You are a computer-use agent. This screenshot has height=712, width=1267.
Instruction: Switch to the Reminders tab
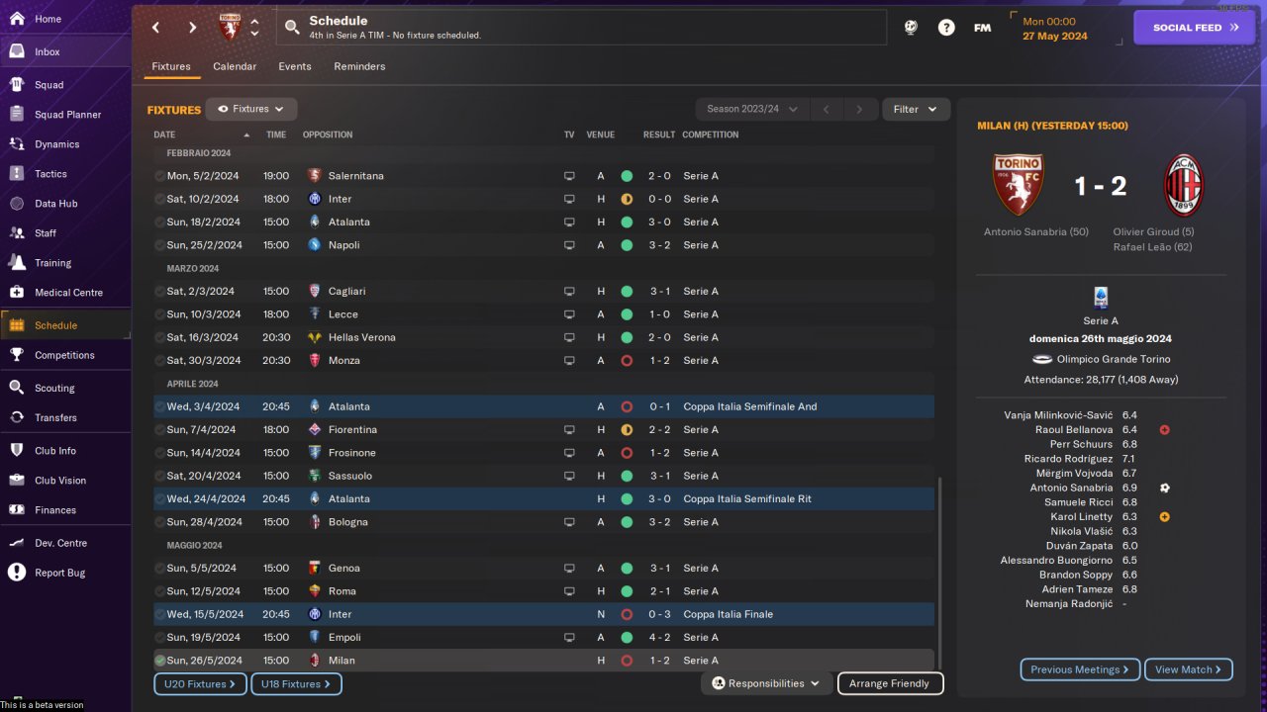click(359, 66)
